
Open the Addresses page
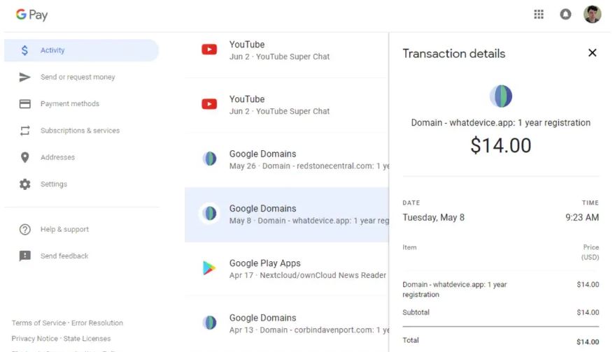(57, 157)
